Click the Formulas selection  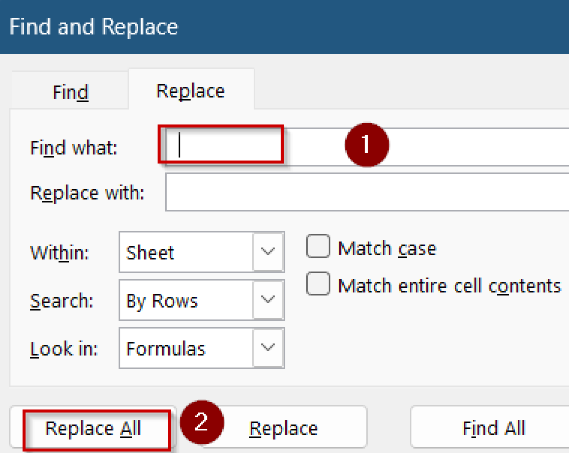pos(166,348)
